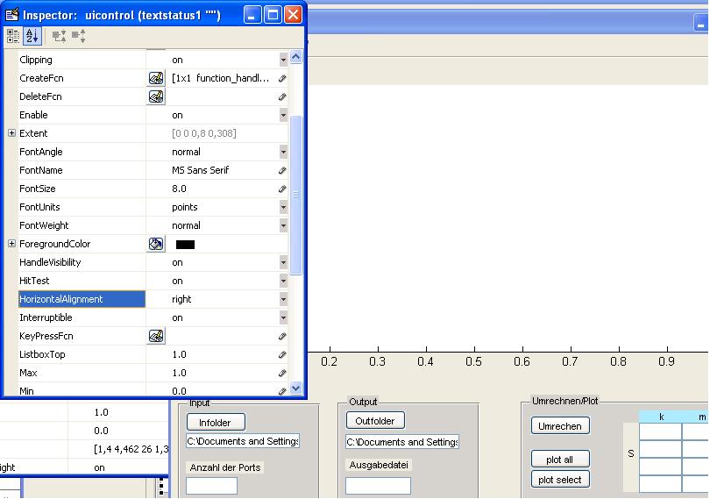Open the FontWeight dropdown
This screenshot has width=710, height=499.
(x=283, y=225)
